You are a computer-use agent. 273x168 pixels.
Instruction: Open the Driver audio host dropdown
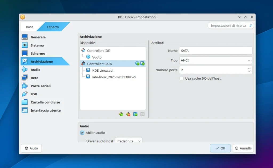(x=129, y=141)
